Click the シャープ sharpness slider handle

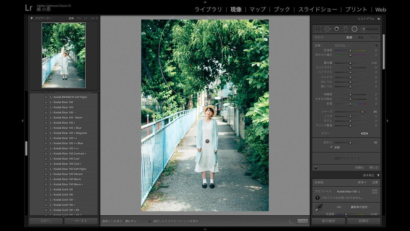363,112
